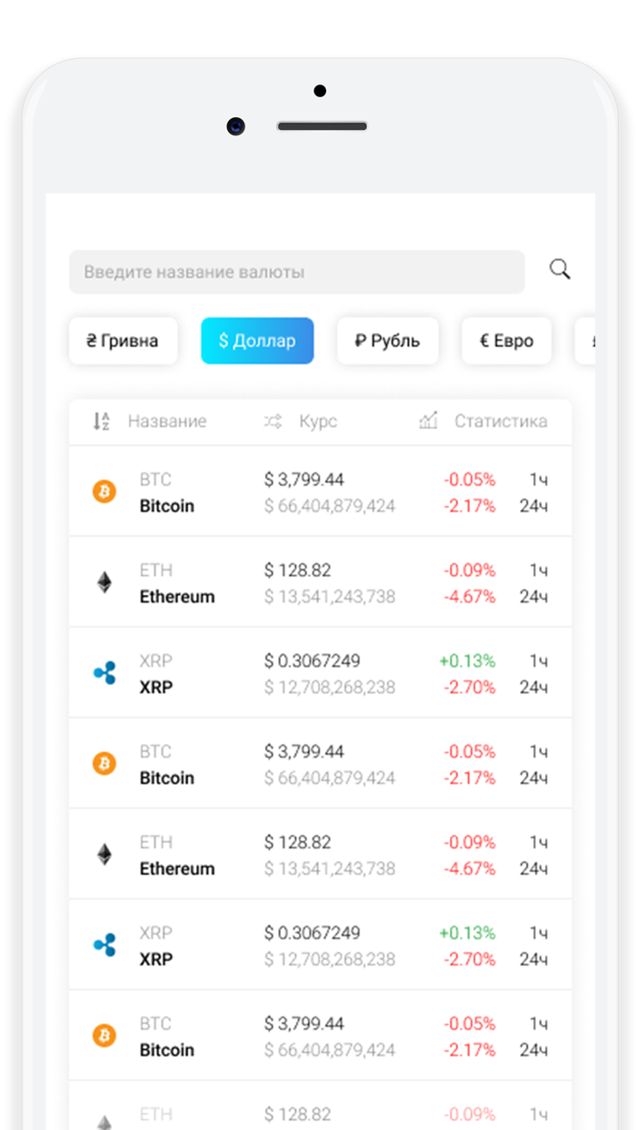This screenshot has width=636, height=1130.
Task: Switch currency to Гривна
Action: coord(123,341)
